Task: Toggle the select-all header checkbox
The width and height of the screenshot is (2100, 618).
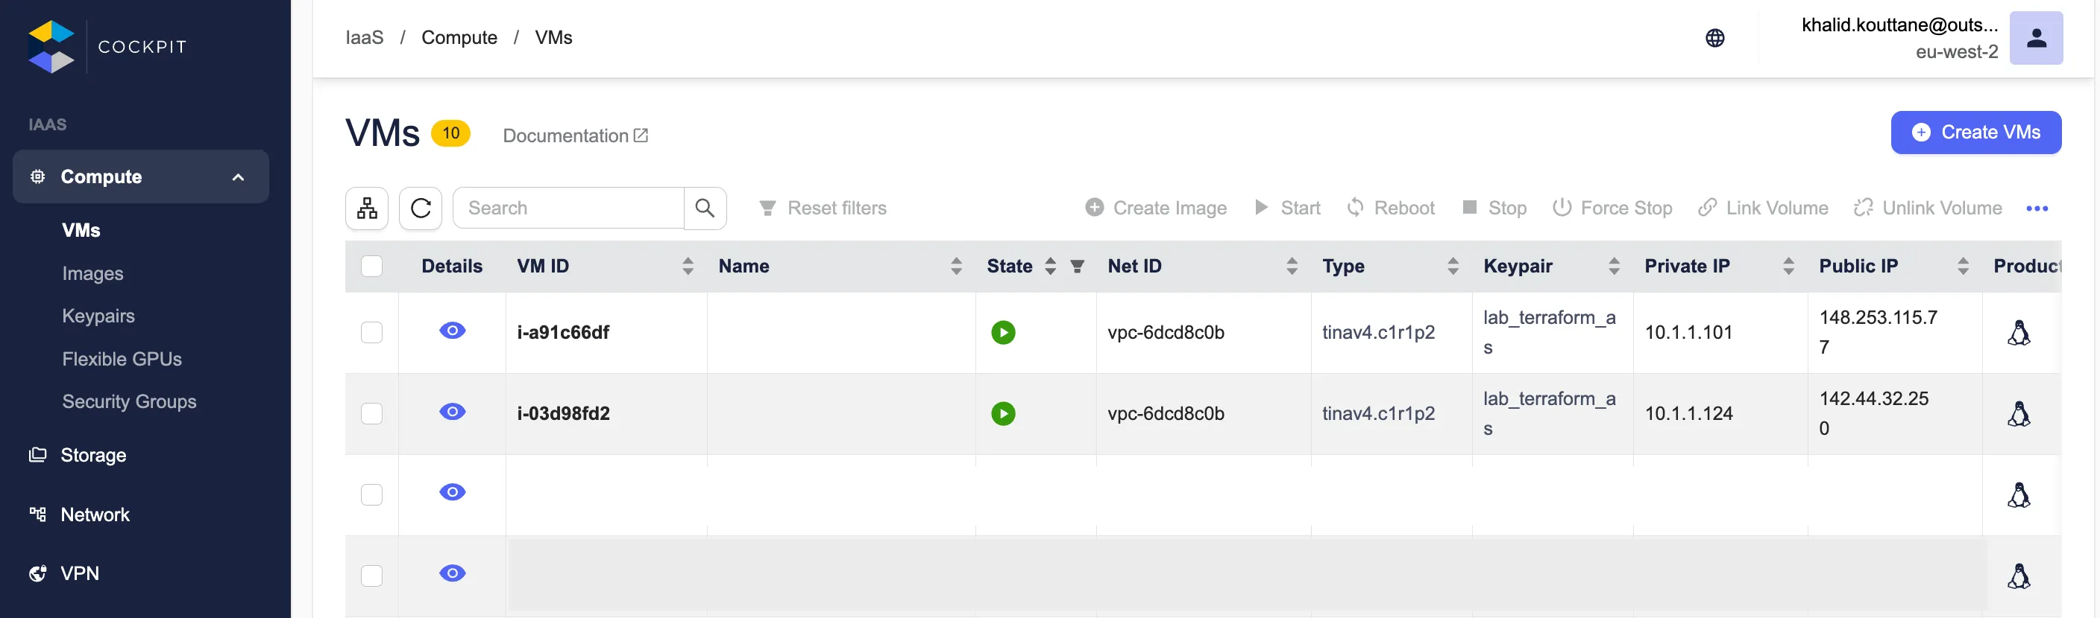Action: [371, 267]
